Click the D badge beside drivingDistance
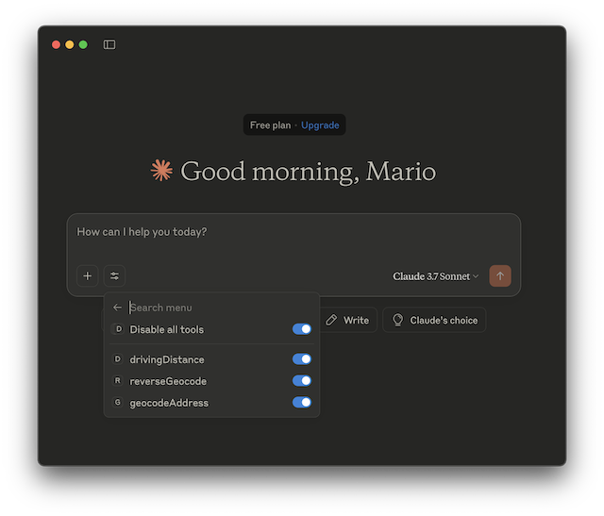 tap(117, 358)
